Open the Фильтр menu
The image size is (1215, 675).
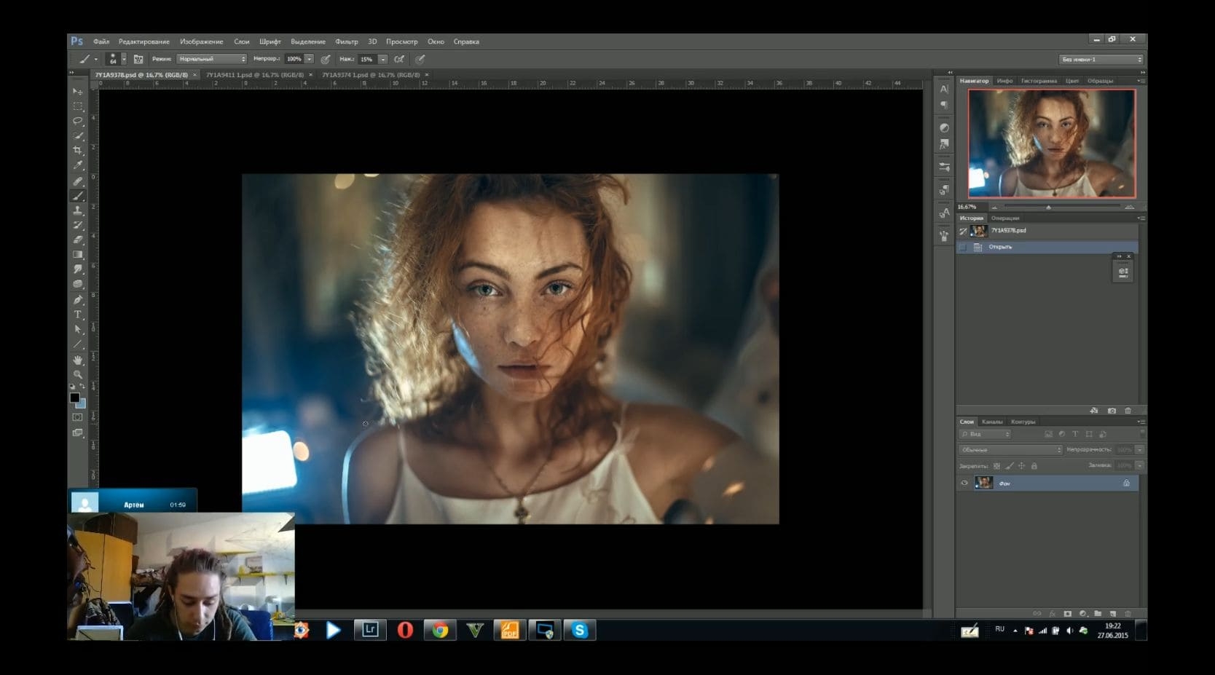pos(347,42)
